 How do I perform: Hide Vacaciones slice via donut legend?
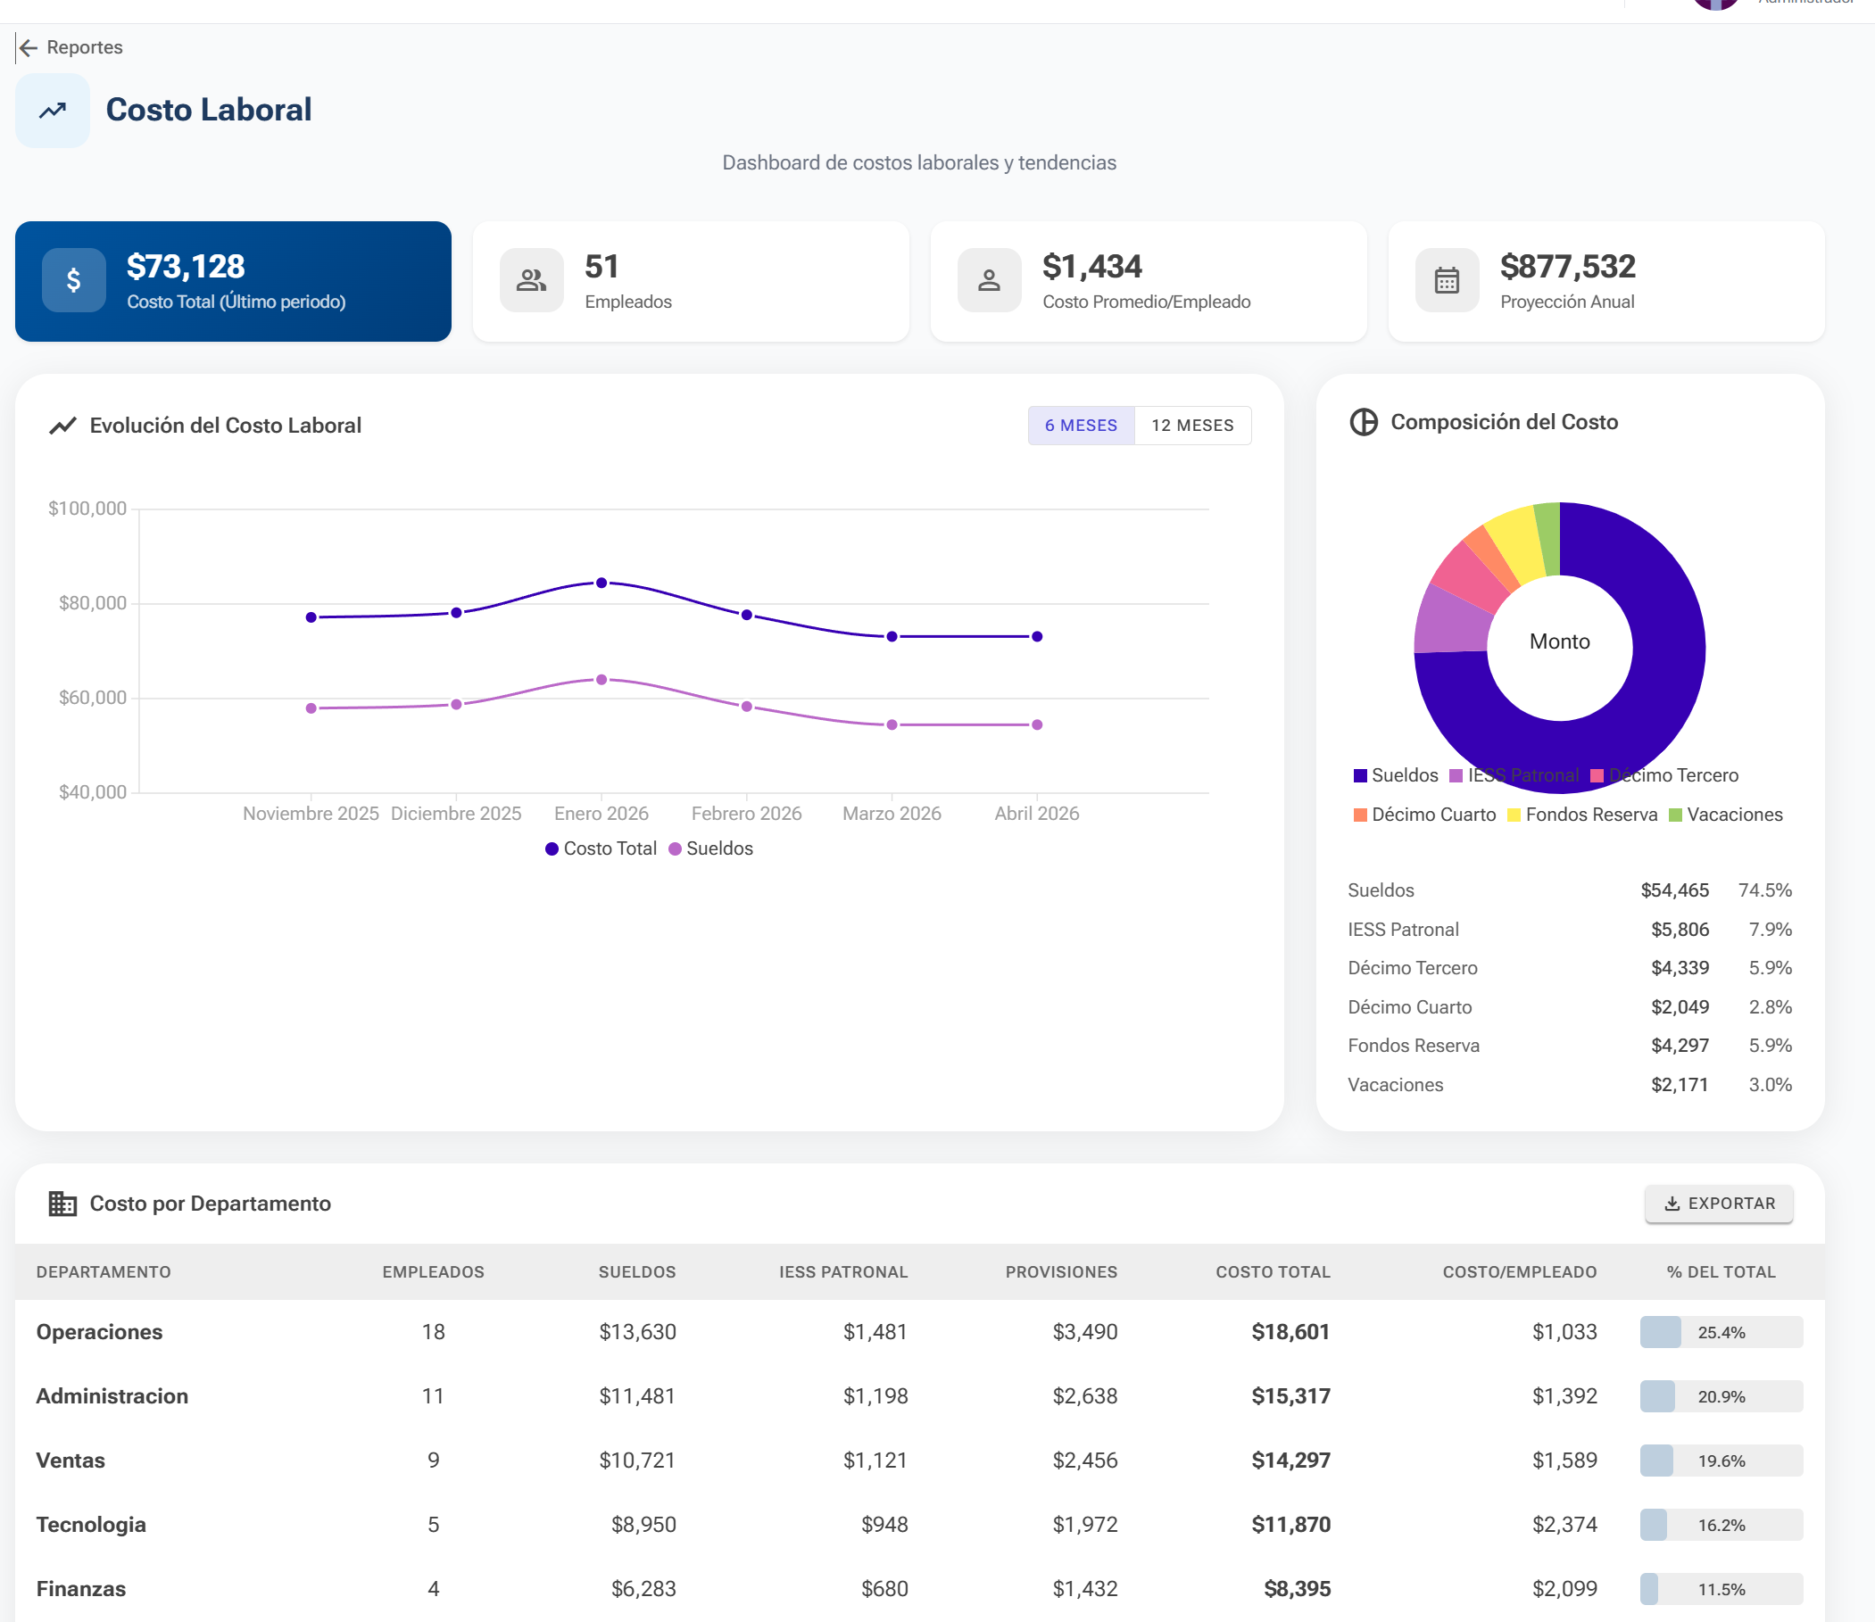click(1725, 815)
